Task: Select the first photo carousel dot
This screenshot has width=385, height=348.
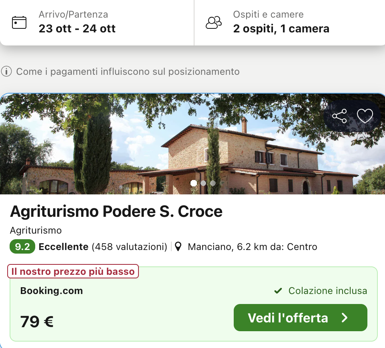Action: 194,183
